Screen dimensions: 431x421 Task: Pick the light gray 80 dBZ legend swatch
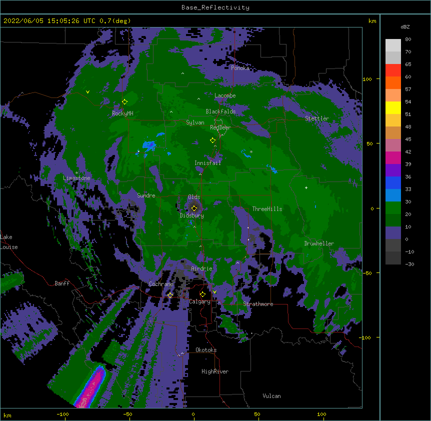point(393,45)
